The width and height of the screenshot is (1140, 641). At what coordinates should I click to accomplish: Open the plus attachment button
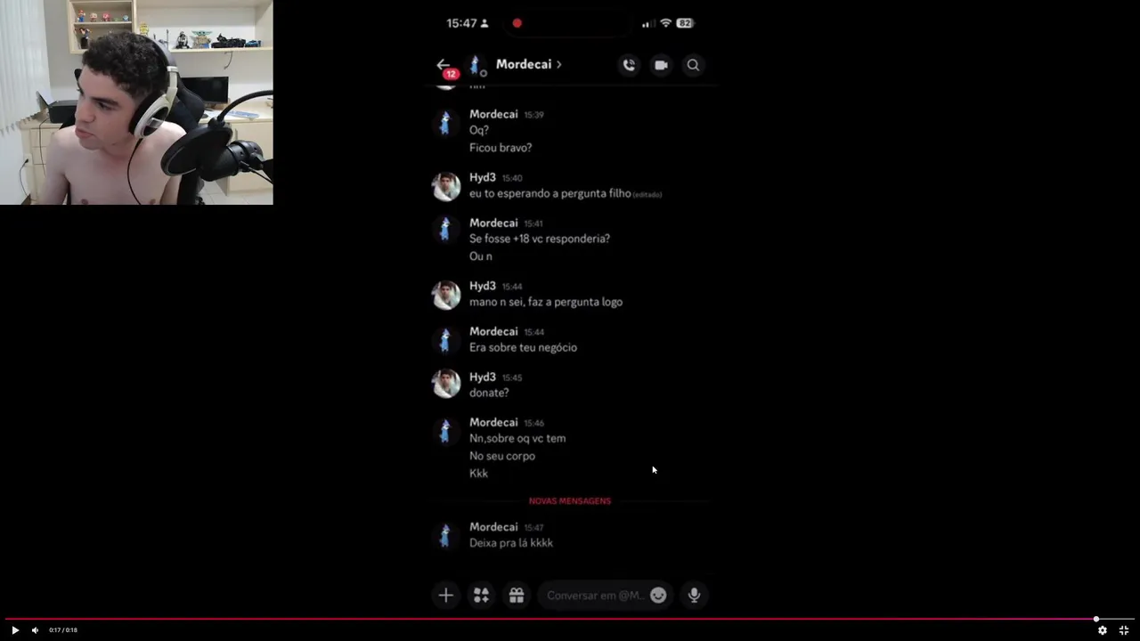point(446,596)
